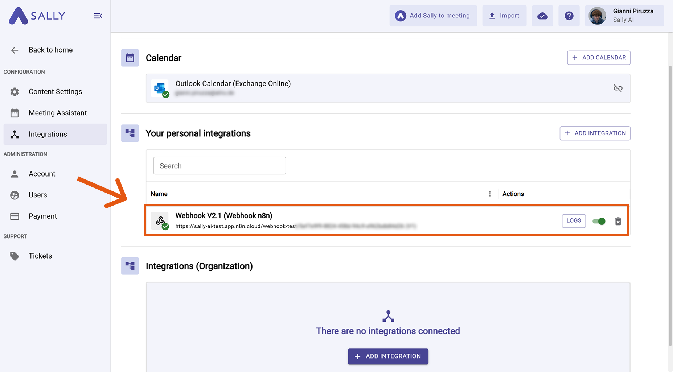The image size is (673, 372).
Task: Disable the Webhook V2.1 toggle switch
Action: [x=599, y=221]
